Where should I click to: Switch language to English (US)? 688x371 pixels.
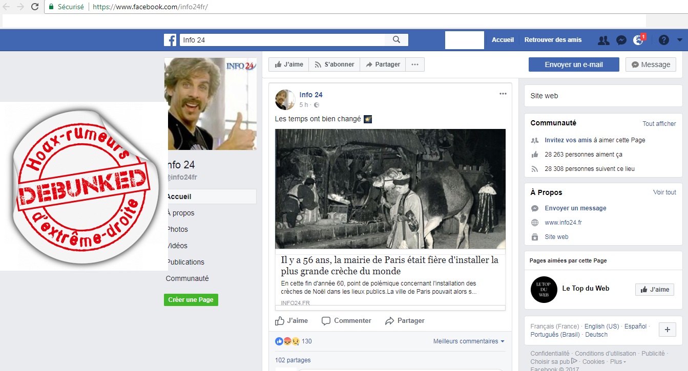(x=602, y=326)
